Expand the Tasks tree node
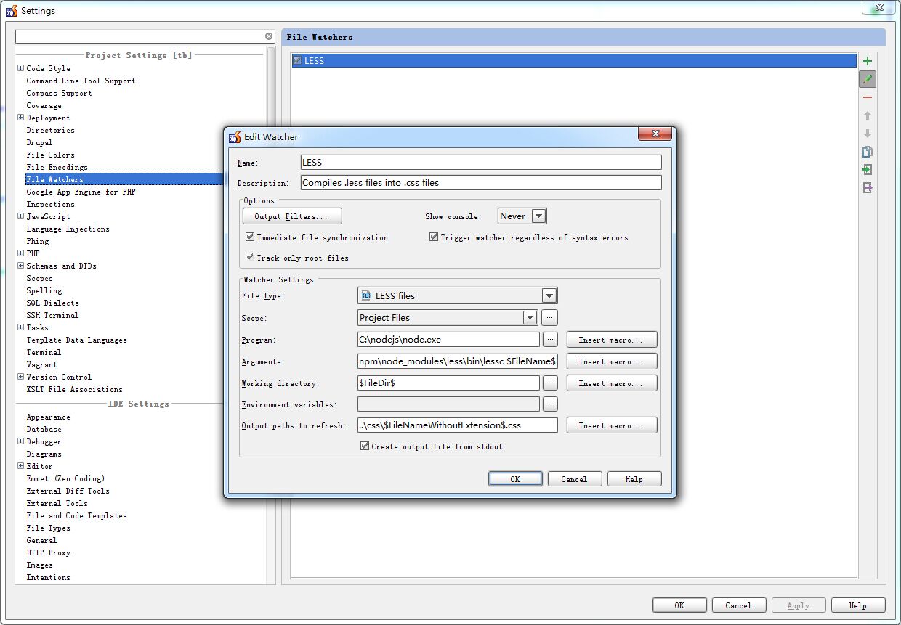901x625 pixels. coord(21,327)
